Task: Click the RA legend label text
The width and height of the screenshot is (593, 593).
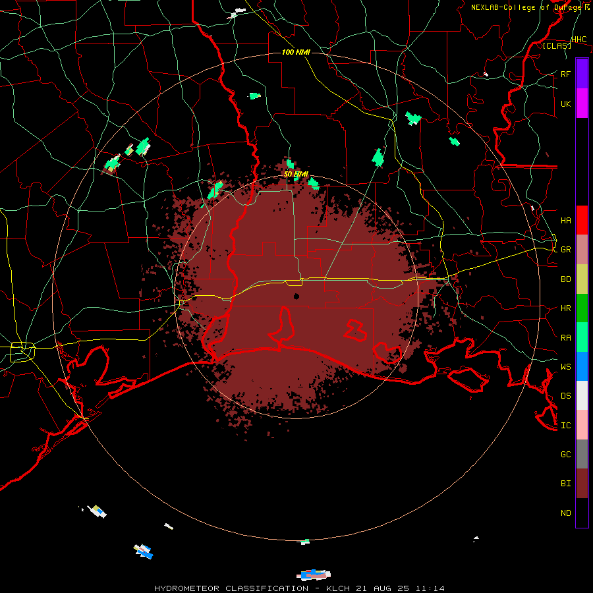Action: click(x=565, y=338)
